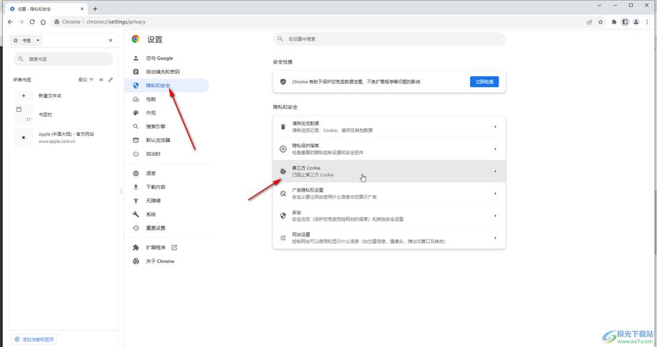Reload the settings page

(32, 22)
